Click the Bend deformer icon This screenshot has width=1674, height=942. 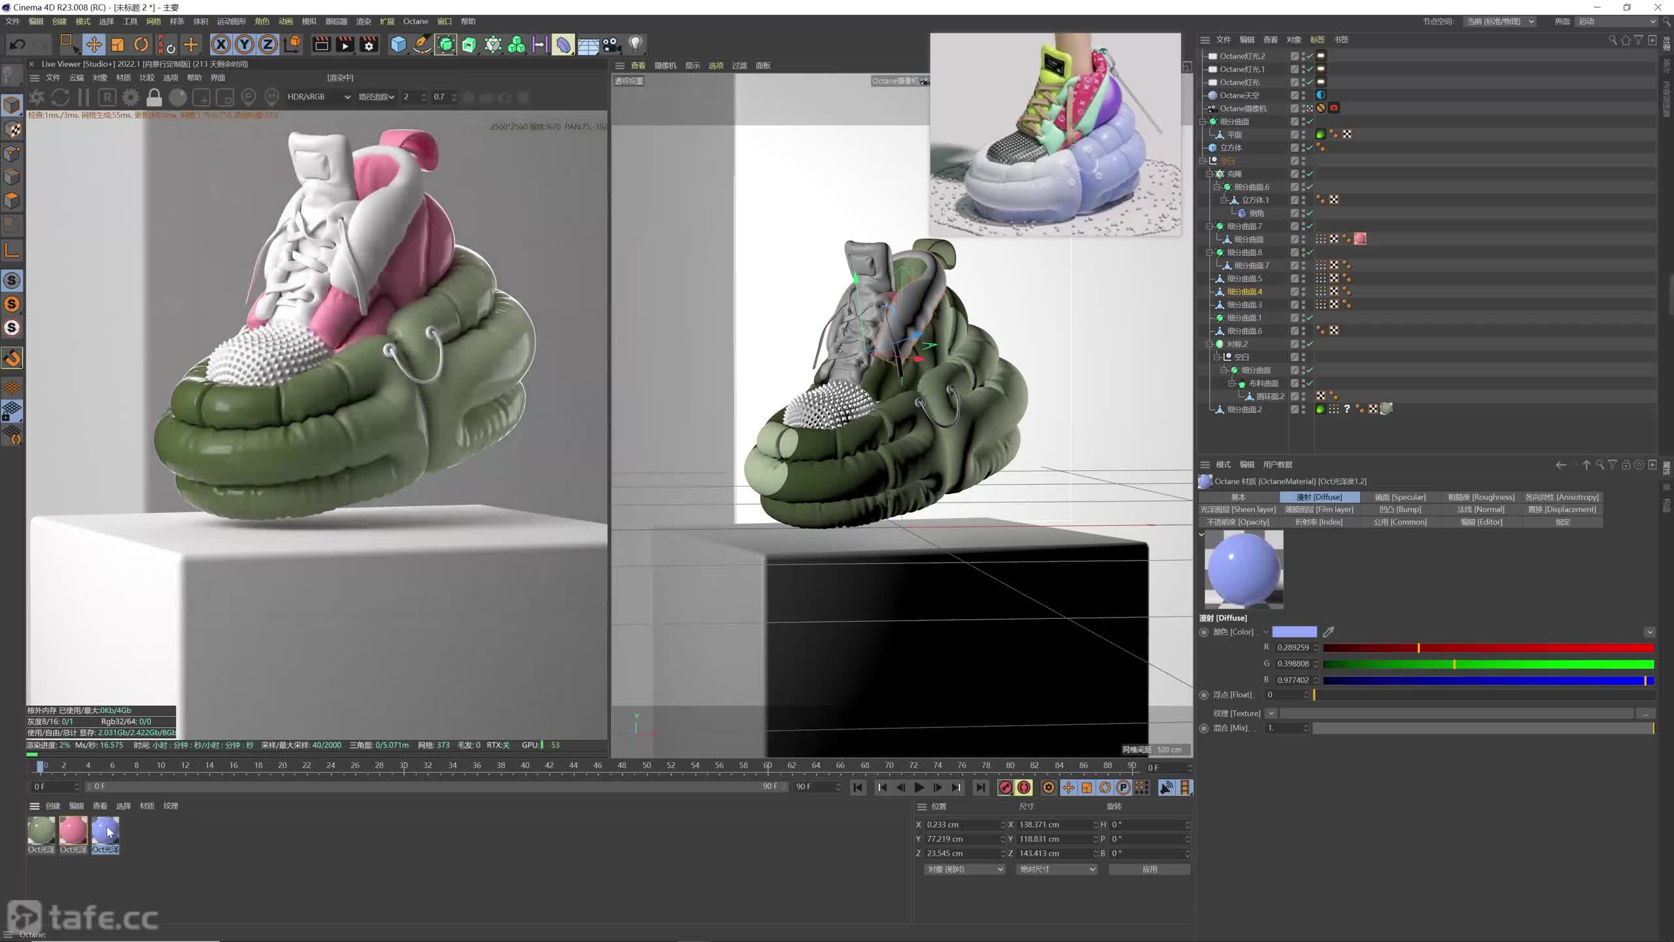(563, 44)
